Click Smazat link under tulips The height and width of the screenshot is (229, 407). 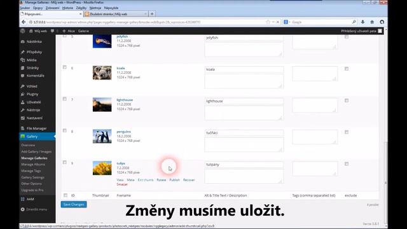click(122, 184)
